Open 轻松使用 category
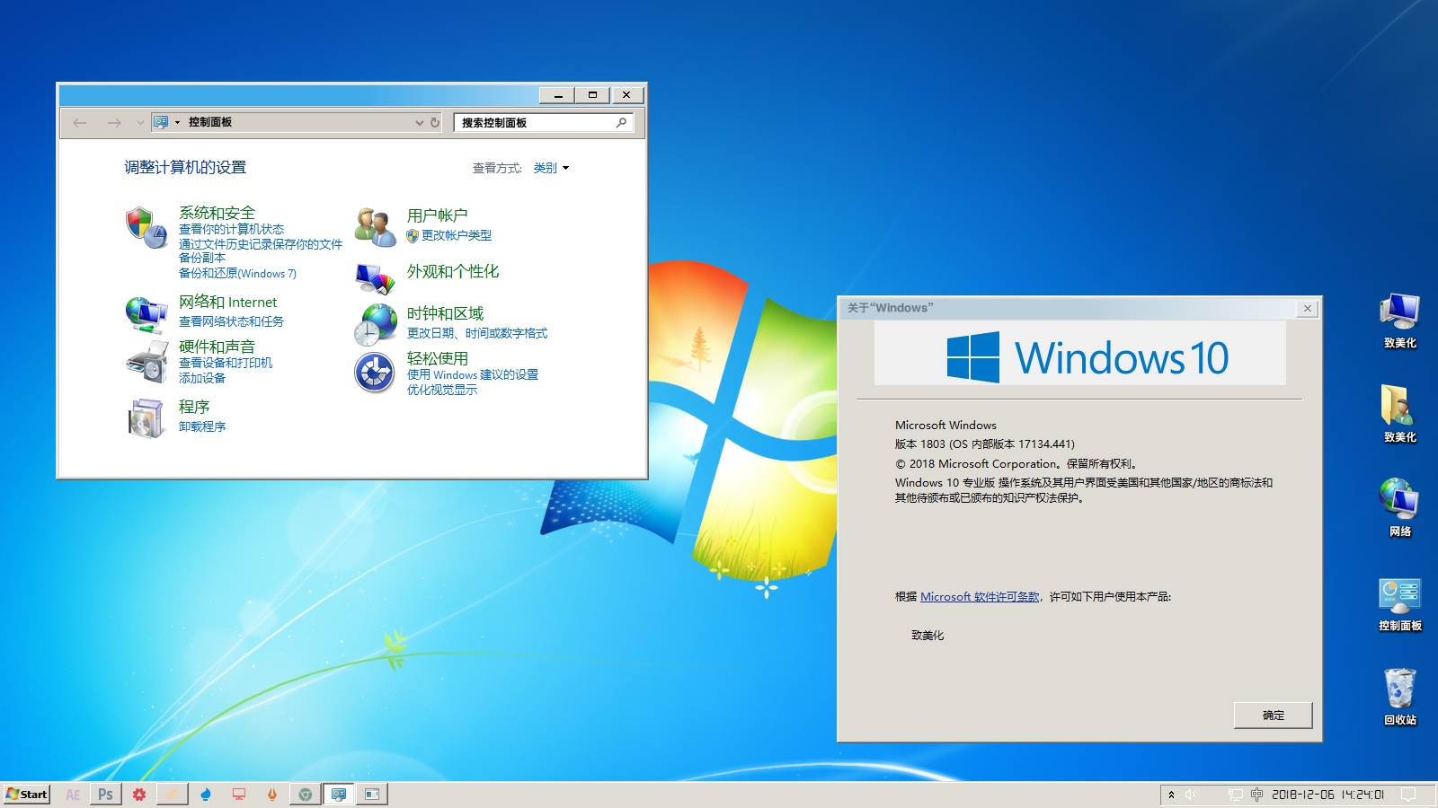This screenshot has height=808, width=1438. click(x=437, y=358)
